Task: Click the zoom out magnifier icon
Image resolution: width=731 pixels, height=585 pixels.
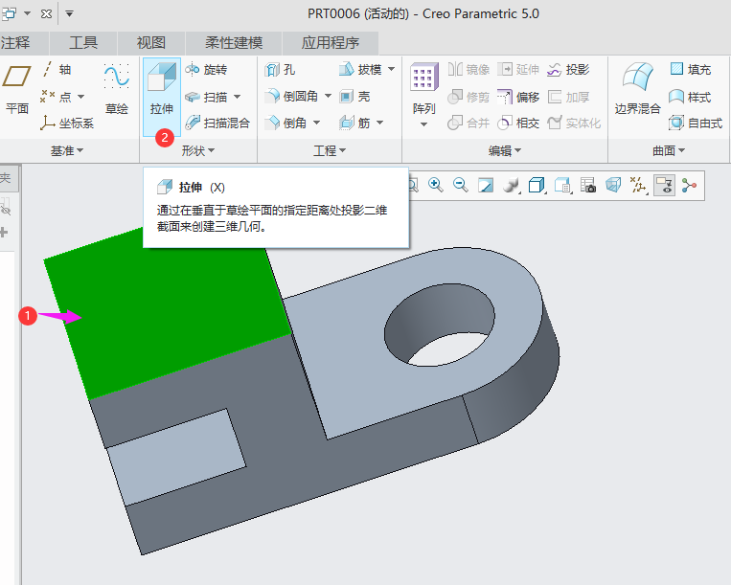Action: (461, 186)
